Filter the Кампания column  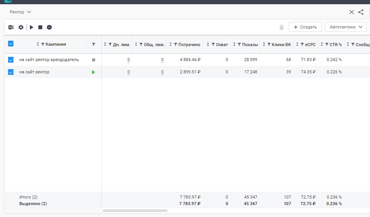[43, 45]
